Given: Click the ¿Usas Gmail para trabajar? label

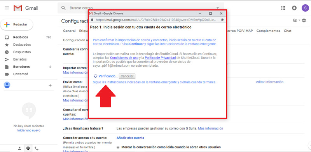Looking at the screenshot, I should tap(83, 128).
